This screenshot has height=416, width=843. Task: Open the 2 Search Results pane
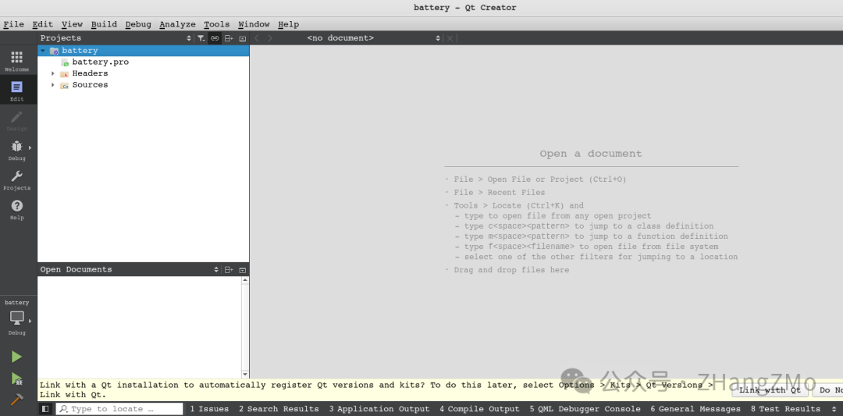279,409
